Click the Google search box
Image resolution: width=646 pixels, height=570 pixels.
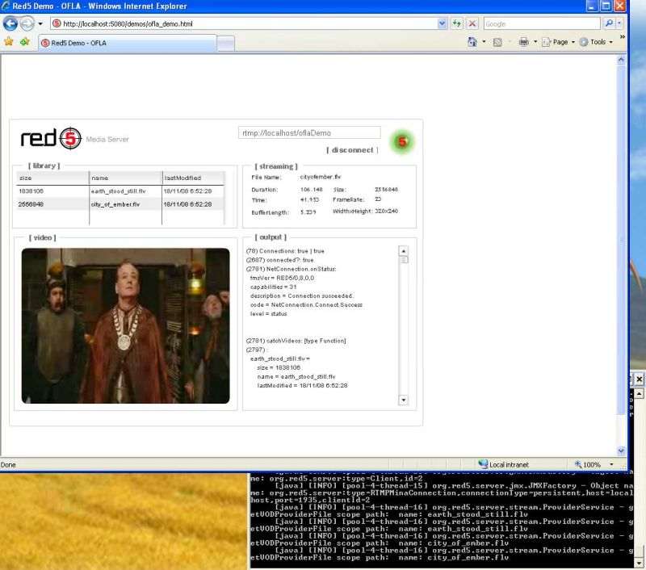[542, 24]
